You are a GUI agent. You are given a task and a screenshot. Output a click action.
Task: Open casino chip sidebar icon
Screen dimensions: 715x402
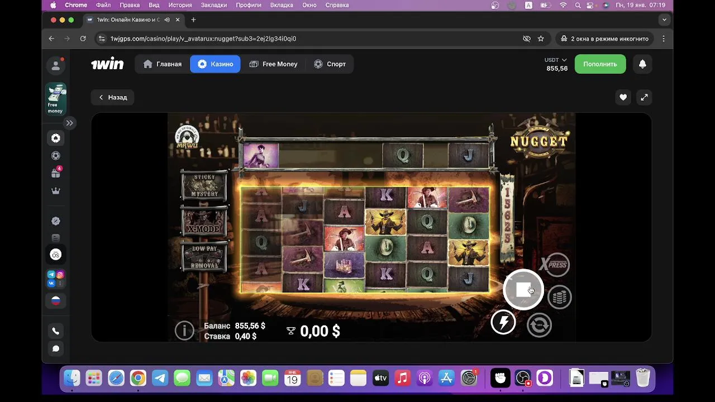[56, 138]
